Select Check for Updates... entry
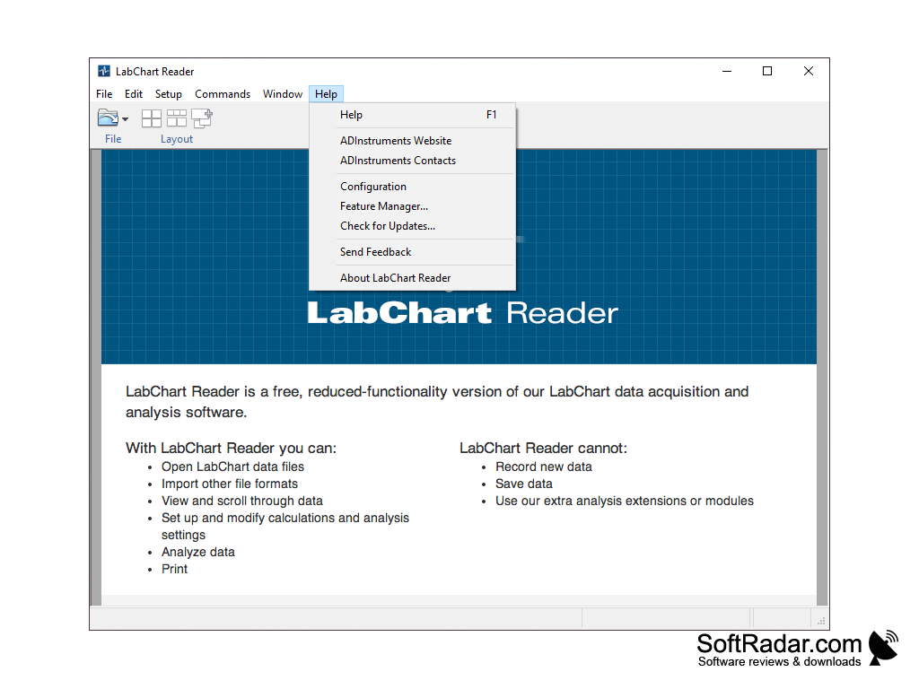The height and width of the screenshot is (689, 919). point(413,226)
